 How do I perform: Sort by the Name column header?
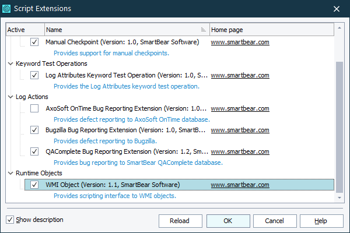123,29
